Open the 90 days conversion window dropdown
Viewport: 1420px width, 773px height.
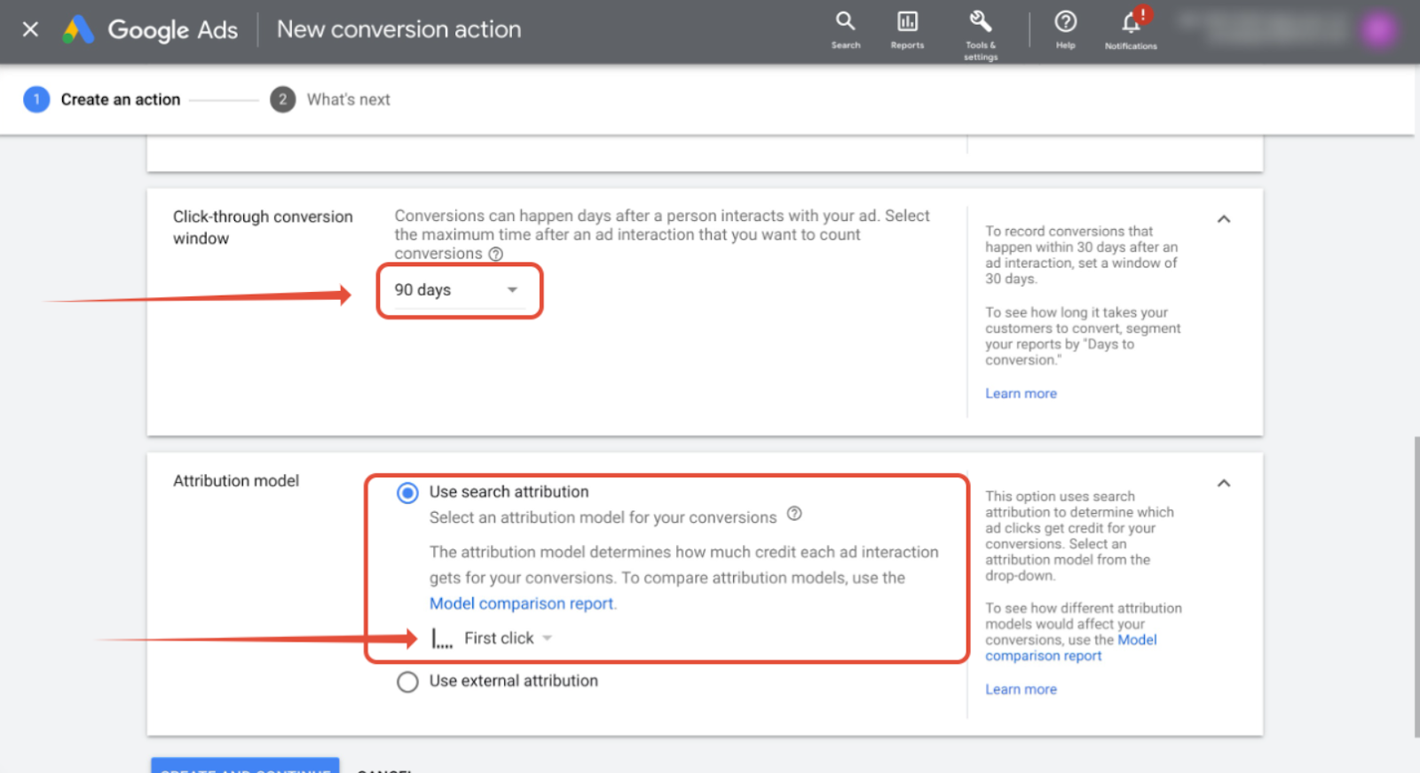click(456, 290)
